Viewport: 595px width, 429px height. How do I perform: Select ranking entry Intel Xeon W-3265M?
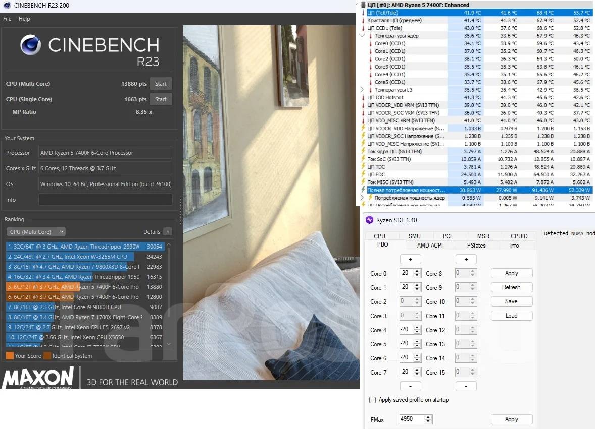[x=85, y=256]
